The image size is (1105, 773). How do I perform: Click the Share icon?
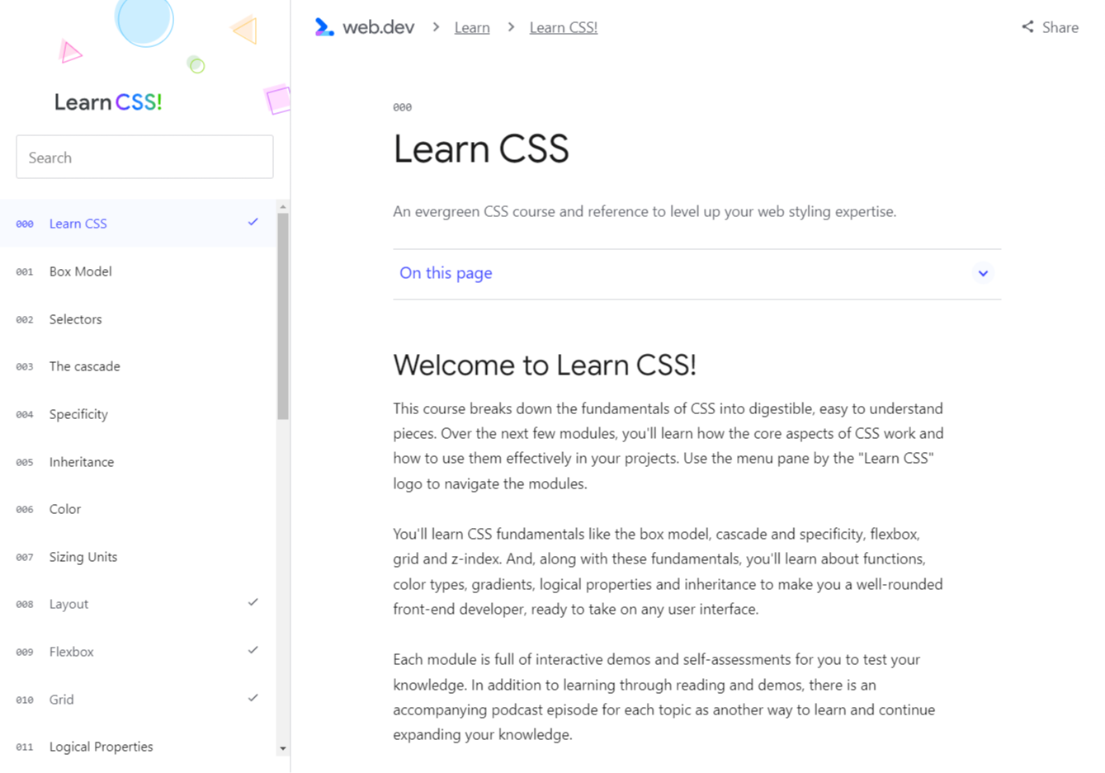point(1027,26)
